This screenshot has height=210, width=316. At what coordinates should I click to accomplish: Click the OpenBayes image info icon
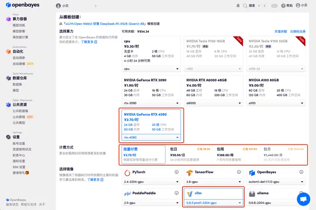tap(301, 172)
